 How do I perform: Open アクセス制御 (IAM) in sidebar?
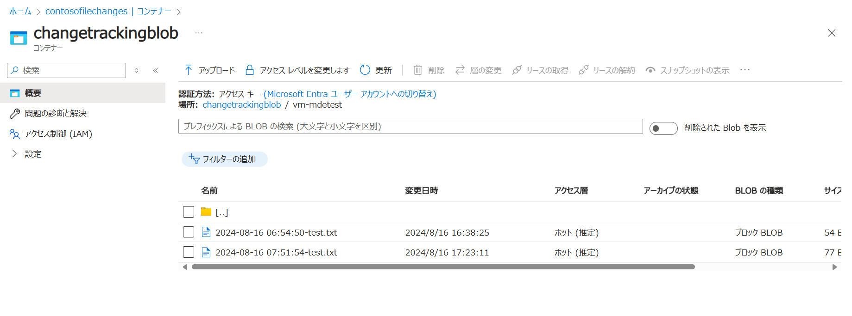point(58,134)
